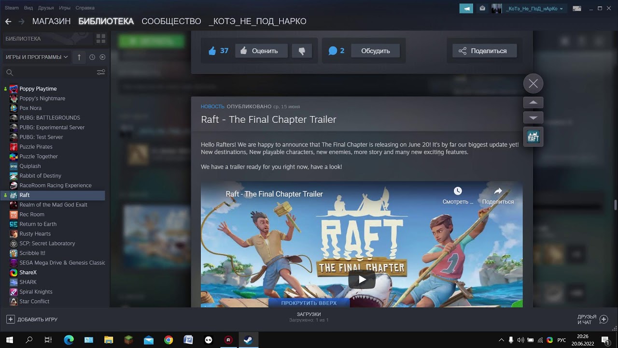Screen dimensions: 618x348
Task: Click the thumbs-down rate button
Action: [302, 51]
